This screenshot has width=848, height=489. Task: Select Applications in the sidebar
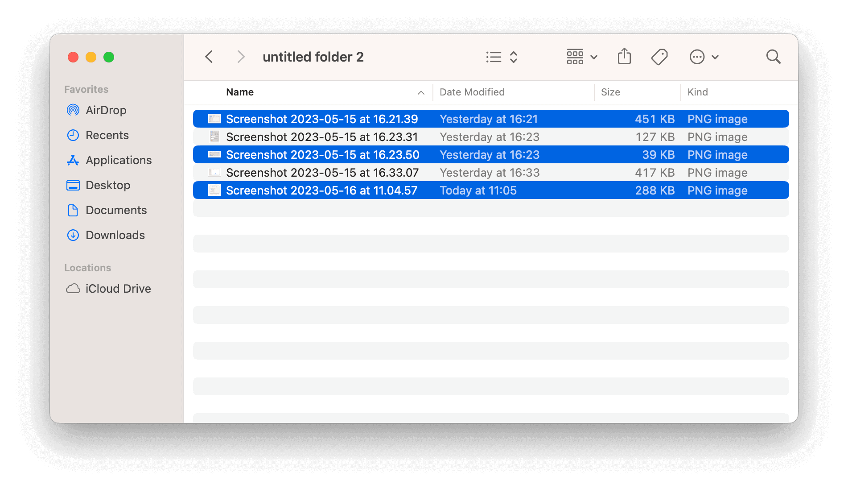(118, 160)
